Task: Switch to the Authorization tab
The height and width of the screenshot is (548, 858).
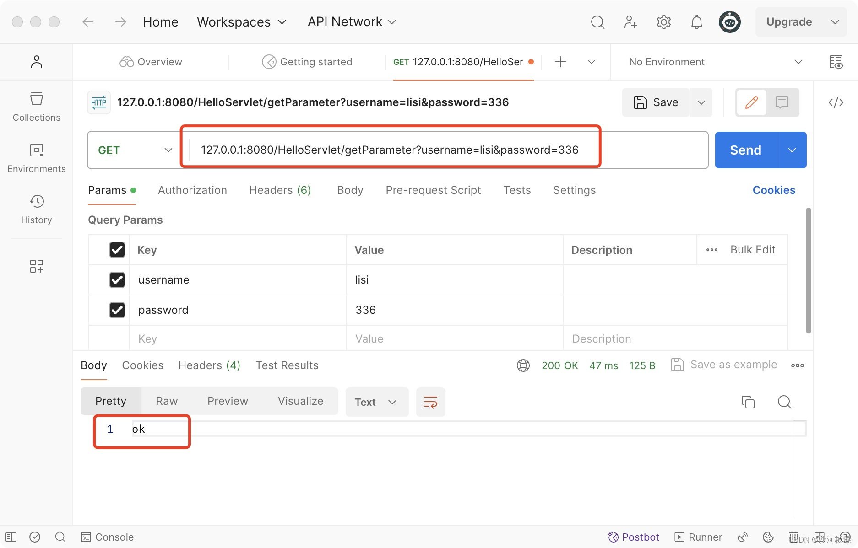Action: click(x=192, y=190)
